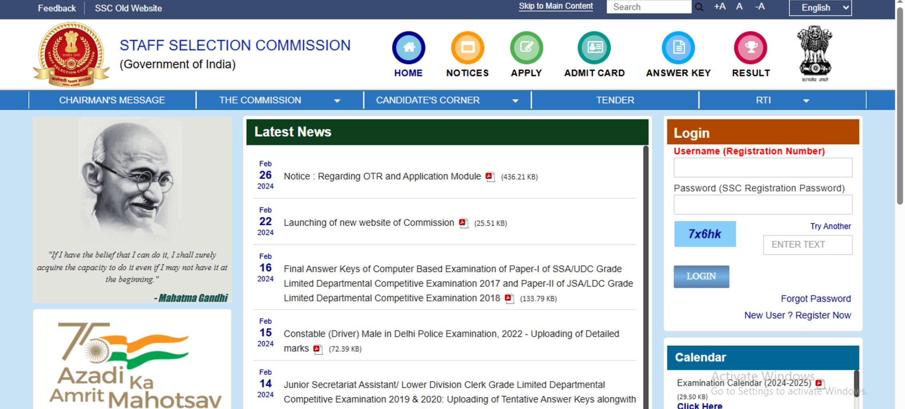Viewport: 905px width, 409px height.
Task: Open Forgot Password link
Action: coord(816,298)
